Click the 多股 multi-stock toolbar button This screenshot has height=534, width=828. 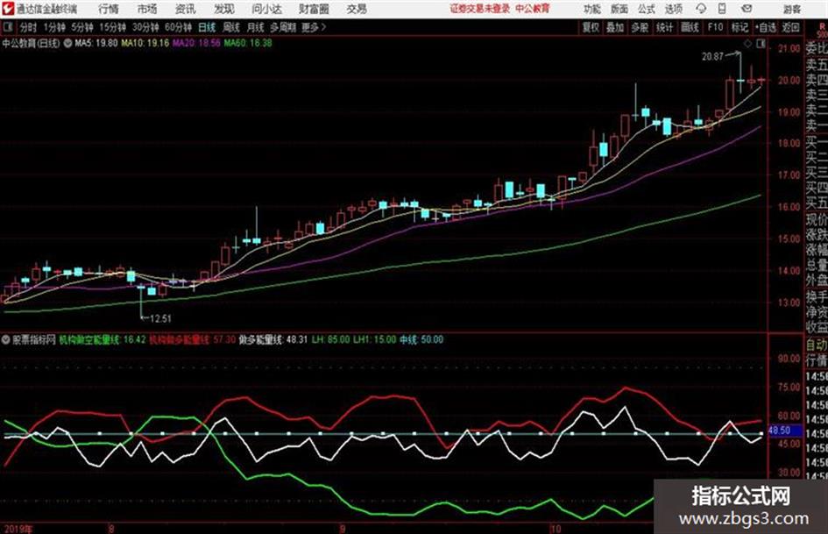640,27
